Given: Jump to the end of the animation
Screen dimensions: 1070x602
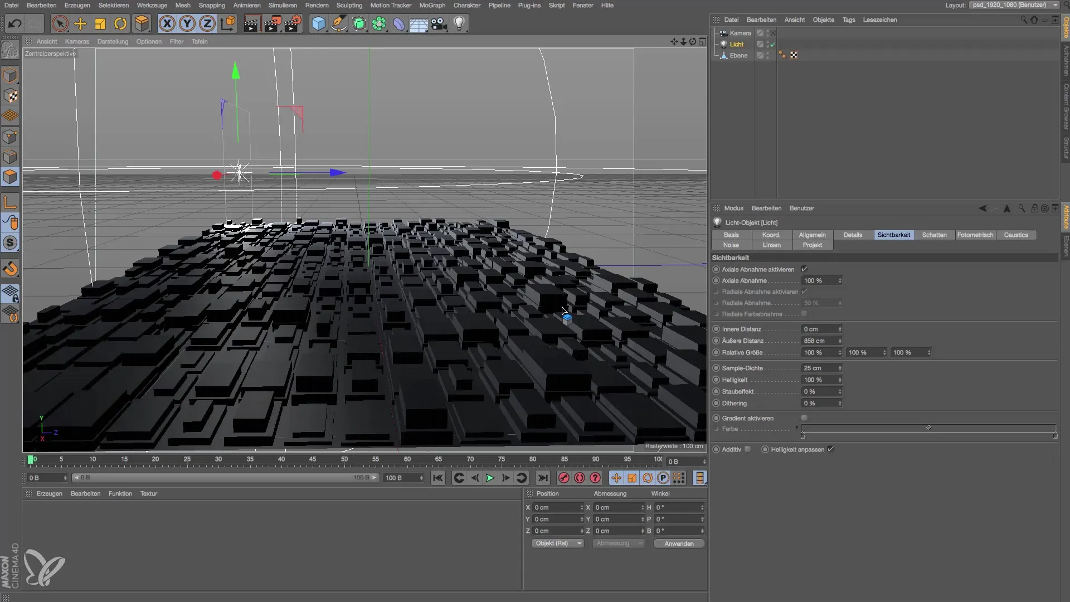Looking at the screenshot, I should [543, 478].
